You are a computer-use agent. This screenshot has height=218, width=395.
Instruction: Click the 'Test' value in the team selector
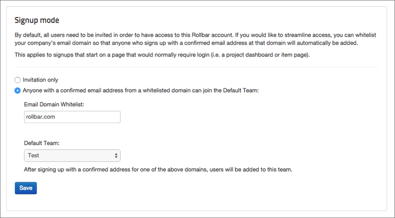click(33, 155)
